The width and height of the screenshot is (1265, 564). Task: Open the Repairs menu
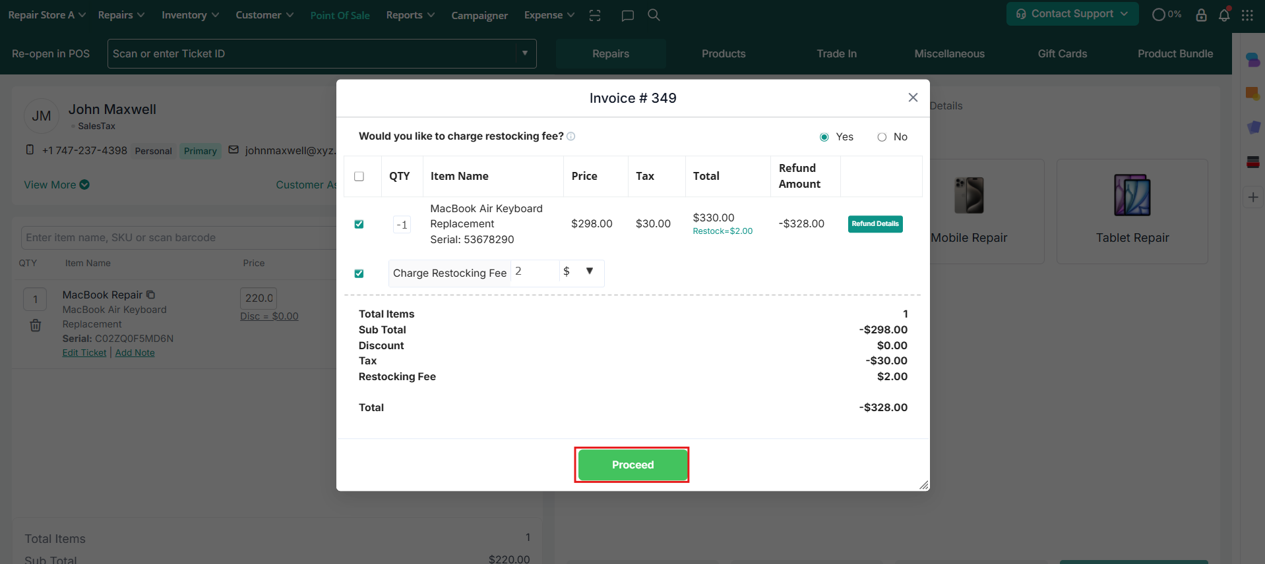tap(121, 14)
